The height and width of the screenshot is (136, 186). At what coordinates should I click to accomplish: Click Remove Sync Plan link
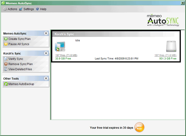coord(20,64)
